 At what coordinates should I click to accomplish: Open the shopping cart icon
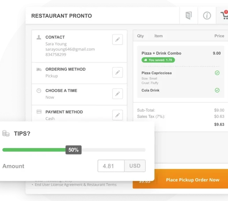[225, 15]
